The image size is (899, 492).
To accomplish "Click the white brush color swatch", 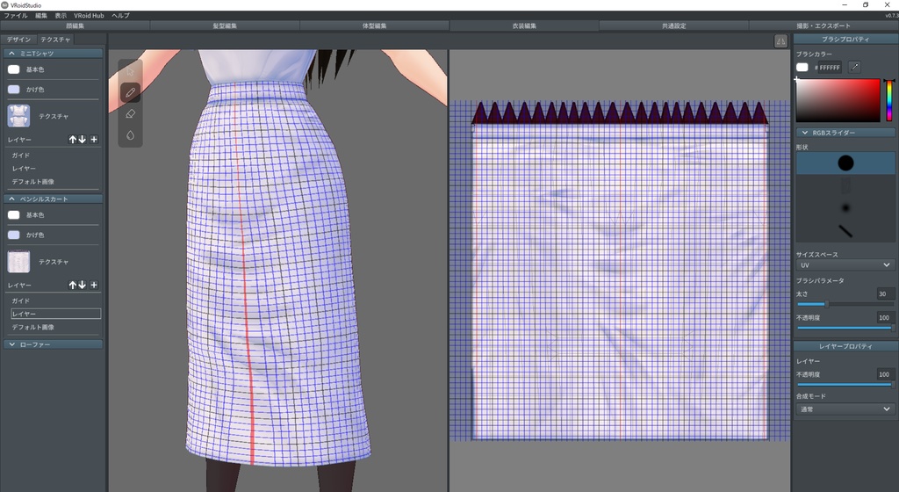I will [802, 67].
